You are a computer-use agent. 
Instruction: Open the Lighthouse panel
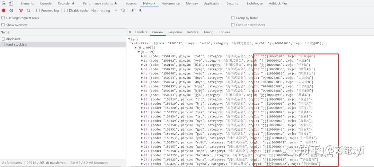click(255, 3)
